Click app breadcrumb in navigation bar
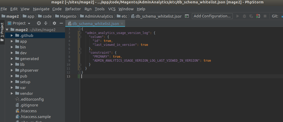Image resolution: width=283 pixels, height=122 pixels. tap(29, 16)
